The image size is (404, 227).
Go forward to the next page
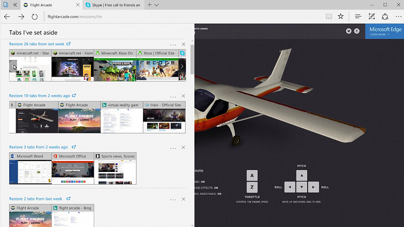pyautogui.click(x=21, y=17)
